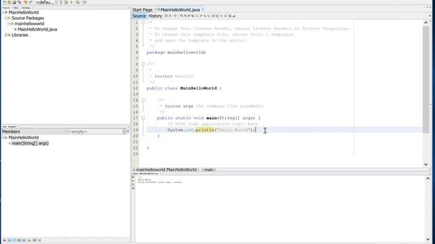Close the MainHelloWorld.java tab
This screenshot has height=244, width=435.
(x=203, y=9)
